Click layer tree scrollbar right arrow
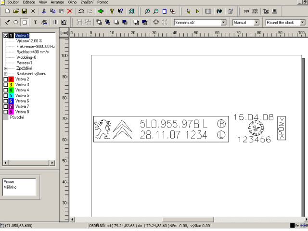This screenshot has width=308, height=231. (x=52, y=163)
